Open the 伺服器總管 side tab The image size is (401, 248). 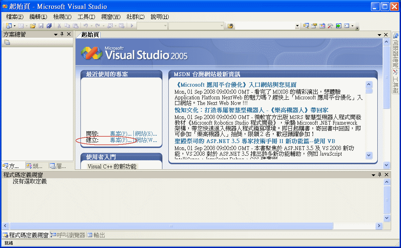click(x=396, y=51)
